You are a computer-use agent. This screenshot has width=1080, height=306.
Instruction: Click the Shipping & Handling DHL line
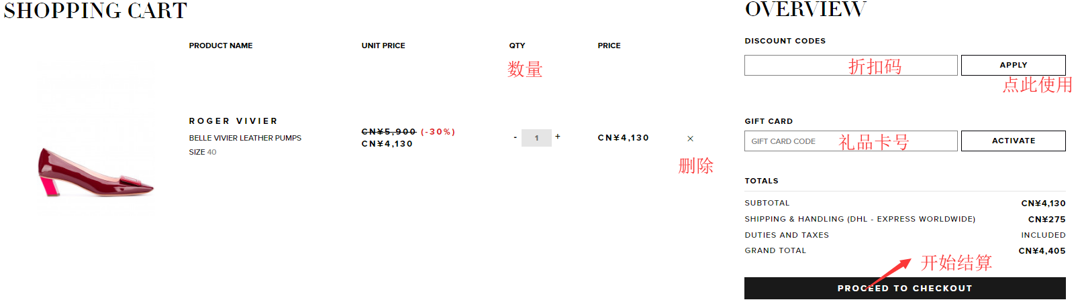point(859,219)
